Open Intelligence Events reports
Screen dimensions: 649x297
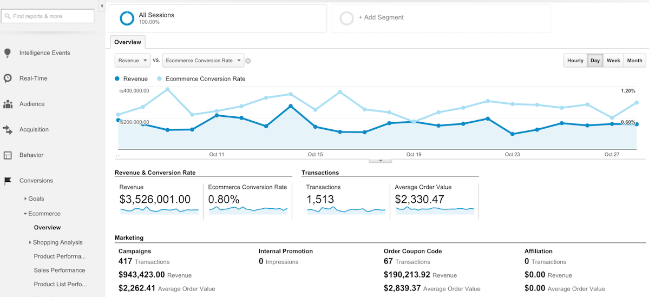click(x=45, y=53)
